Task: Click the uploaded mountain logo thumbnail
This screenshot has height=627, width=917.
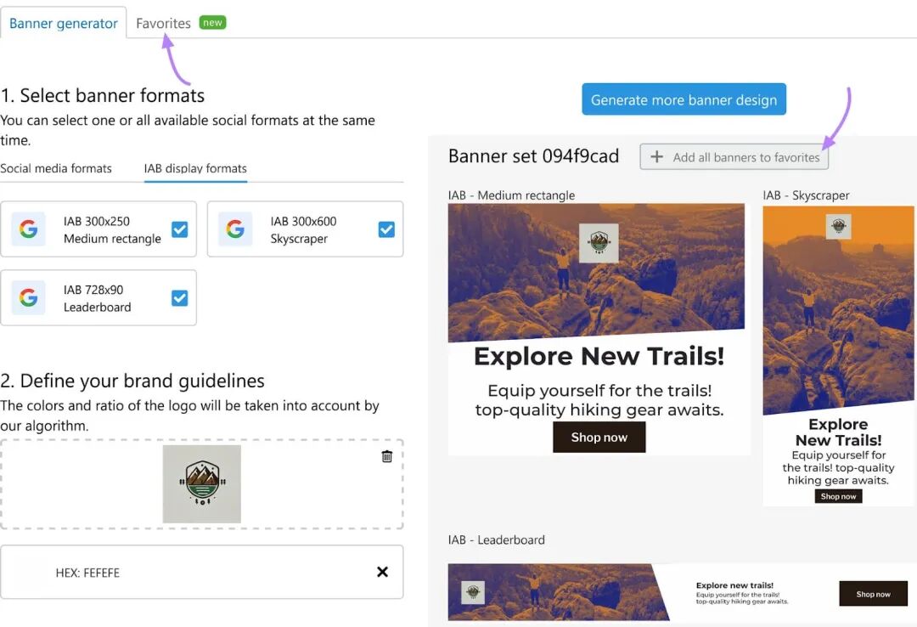Action: tap(202, 484)
